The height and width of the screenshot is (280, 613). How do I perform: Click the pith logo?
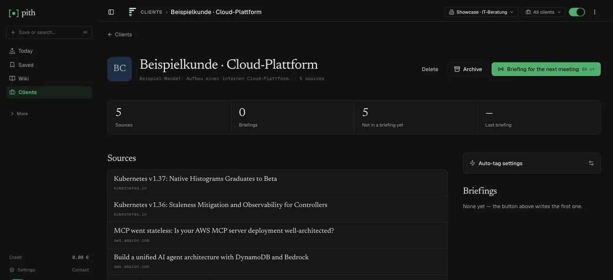tap(22, 13)
